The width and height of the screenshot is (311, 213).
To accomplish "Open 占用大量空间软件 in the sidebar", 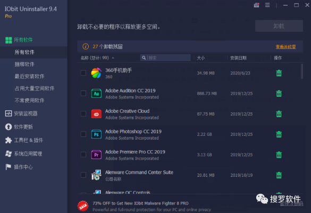I will [35, 88].
